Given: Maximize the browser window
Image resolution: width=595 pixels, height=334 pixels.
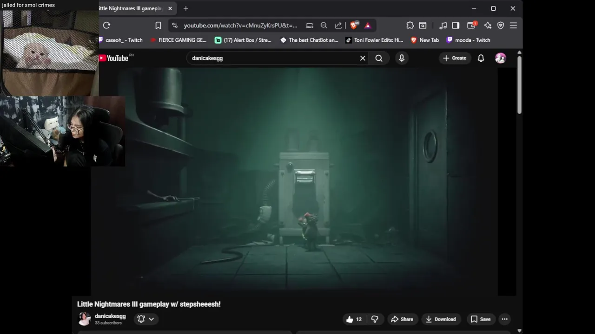Looking at the screenshot, I should [493, 8].
